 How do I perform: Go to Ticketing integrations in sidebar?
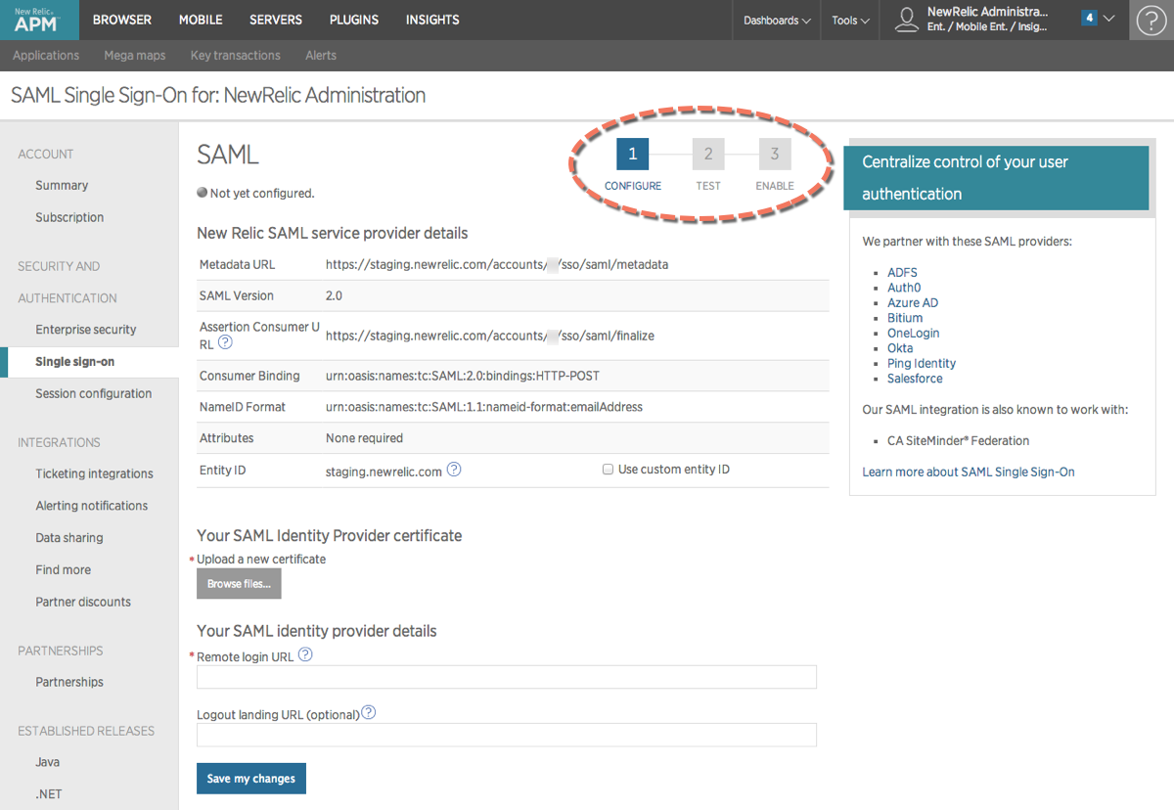click(x=94, y=474)
